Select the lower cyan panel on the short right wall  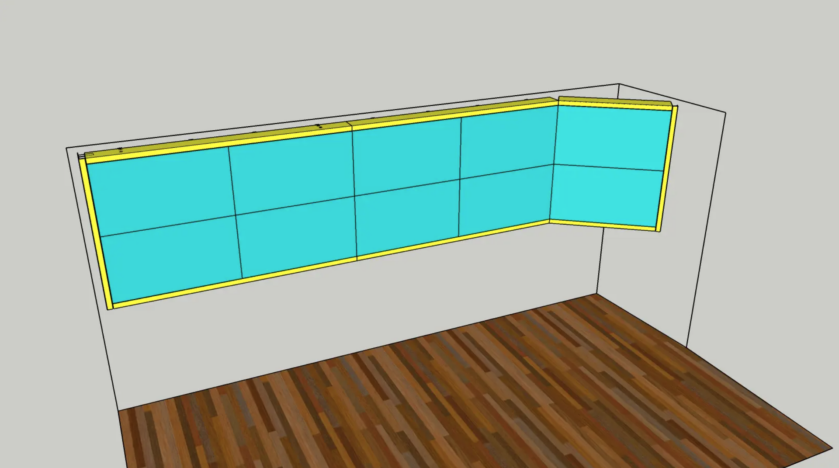click(x=607, y=195)
